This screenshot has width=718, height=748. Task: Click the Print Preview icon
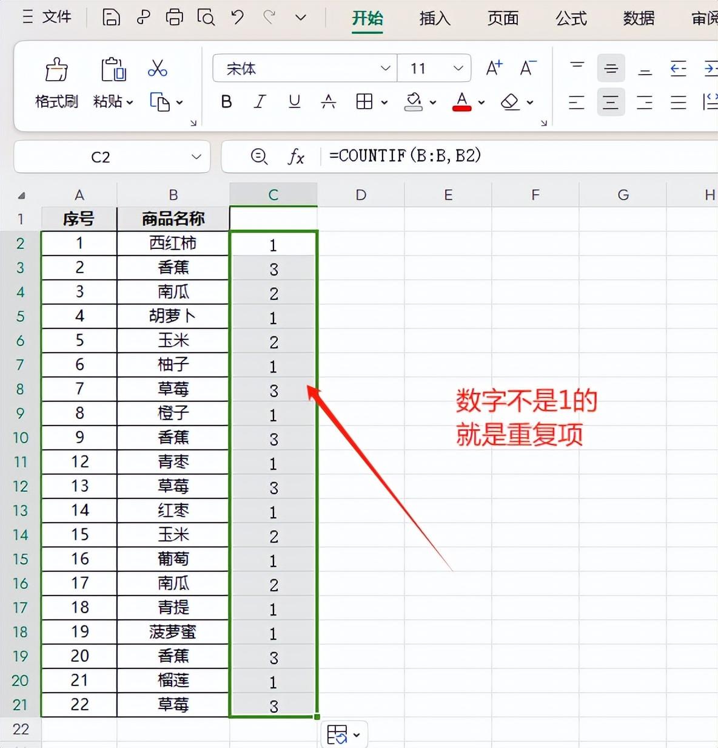click(x=206, y=17)
